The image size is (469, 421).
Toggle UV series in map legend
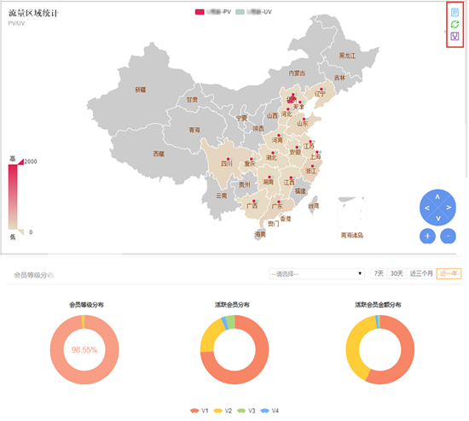(253, 12)
